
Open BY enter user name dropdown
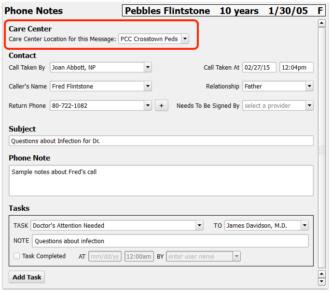click(x=203, y=257)
